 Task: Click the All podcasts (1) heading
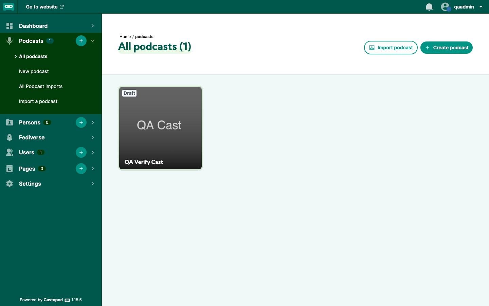(155, 47)
